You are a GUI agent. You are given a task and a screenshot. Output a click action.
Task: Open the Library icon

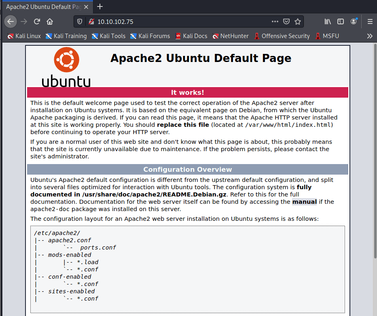[x=328, y=21]
